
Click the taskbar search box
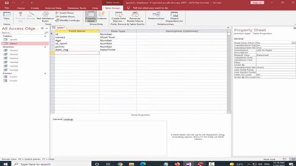click(x=52, y=164)
